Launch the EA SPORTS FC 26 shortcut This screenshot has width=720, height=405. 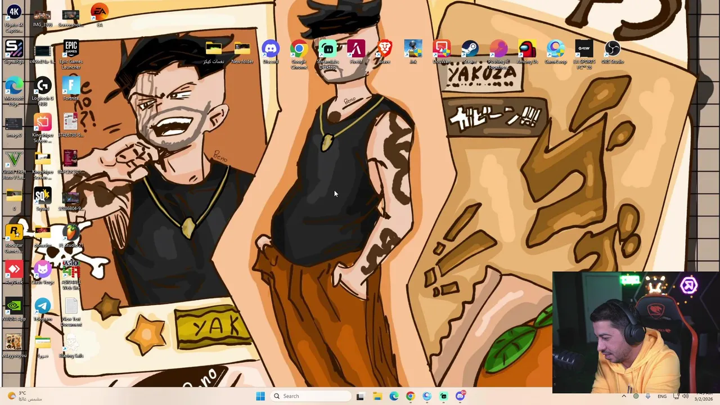pos(584,55)
